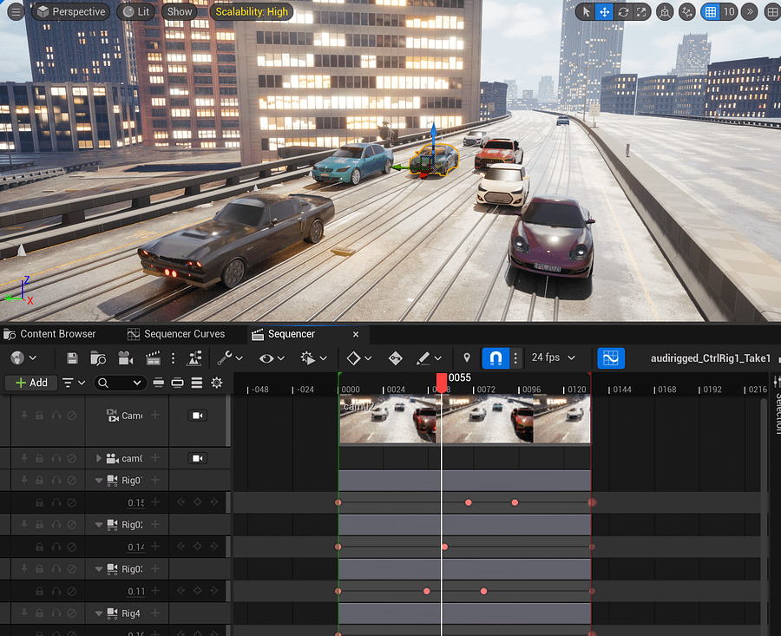Solo the Rig02 track headphone icon
The image size is (781, 636).
point(56,524)
